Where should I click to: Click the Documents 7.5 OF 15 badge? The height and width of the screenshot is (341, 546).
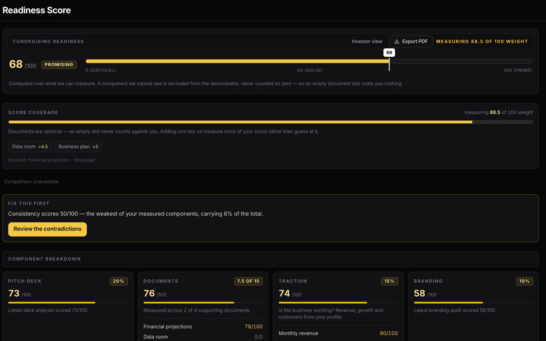[248, 281]
